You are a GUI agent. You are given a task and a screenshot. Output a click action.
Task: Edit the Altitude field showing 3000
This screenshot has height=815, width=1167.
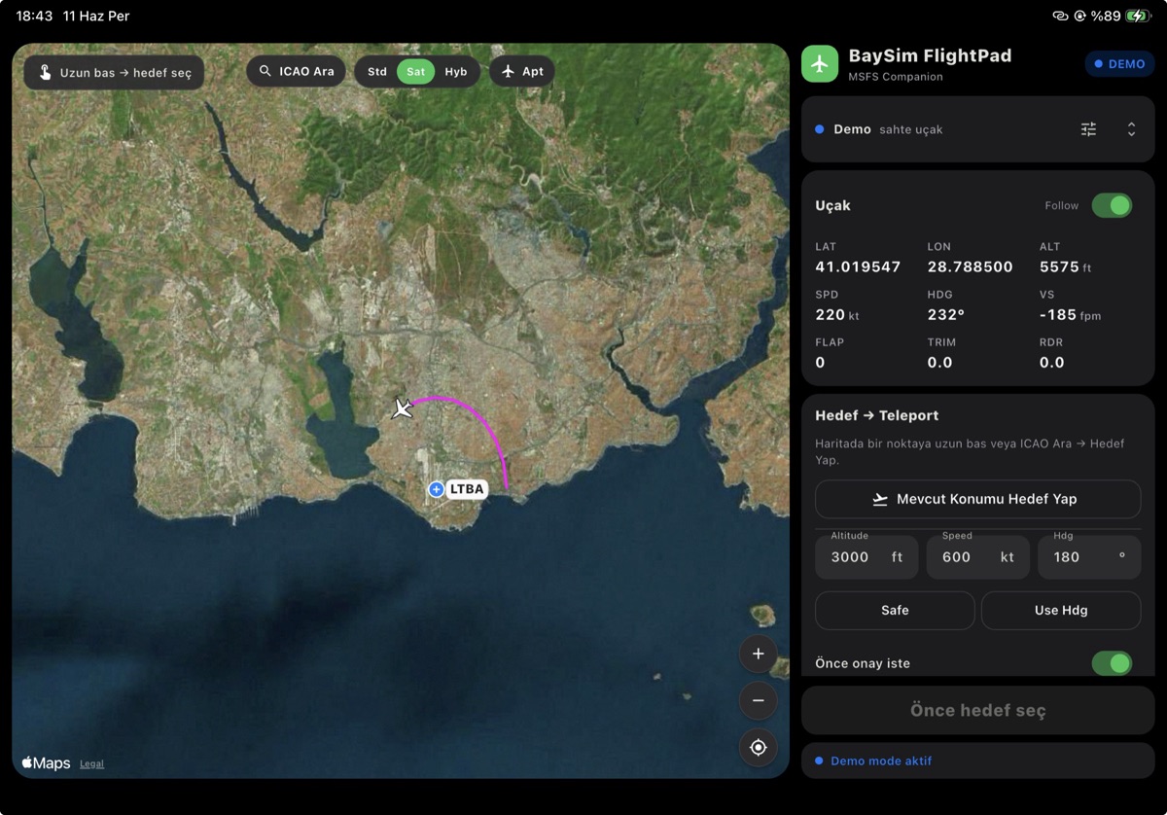867,557
